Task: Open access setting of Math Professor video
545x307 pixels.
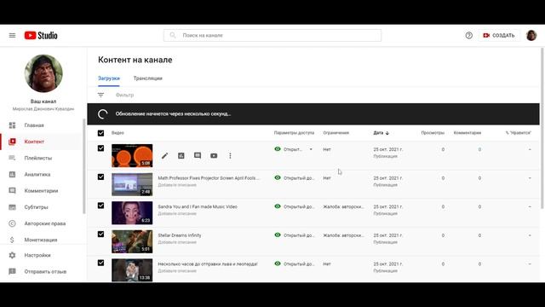Action: click(299, 178)
